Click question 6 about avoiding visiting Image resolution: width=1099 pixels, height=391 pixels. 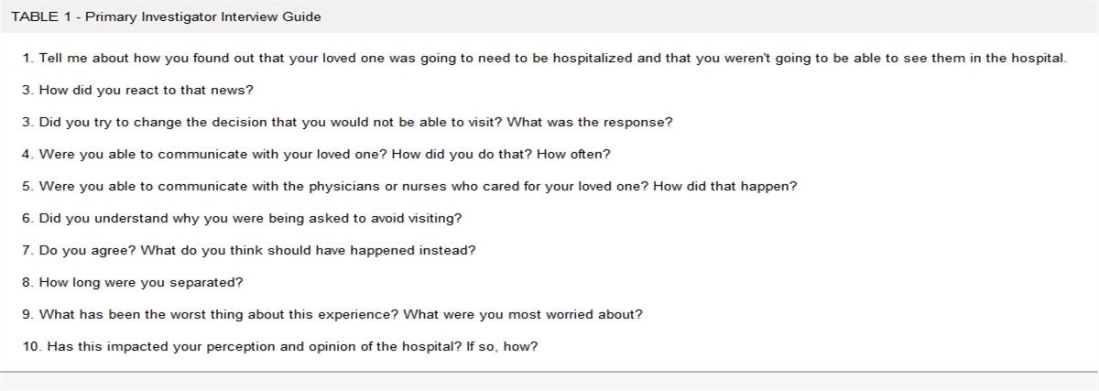tap(242, 218)
